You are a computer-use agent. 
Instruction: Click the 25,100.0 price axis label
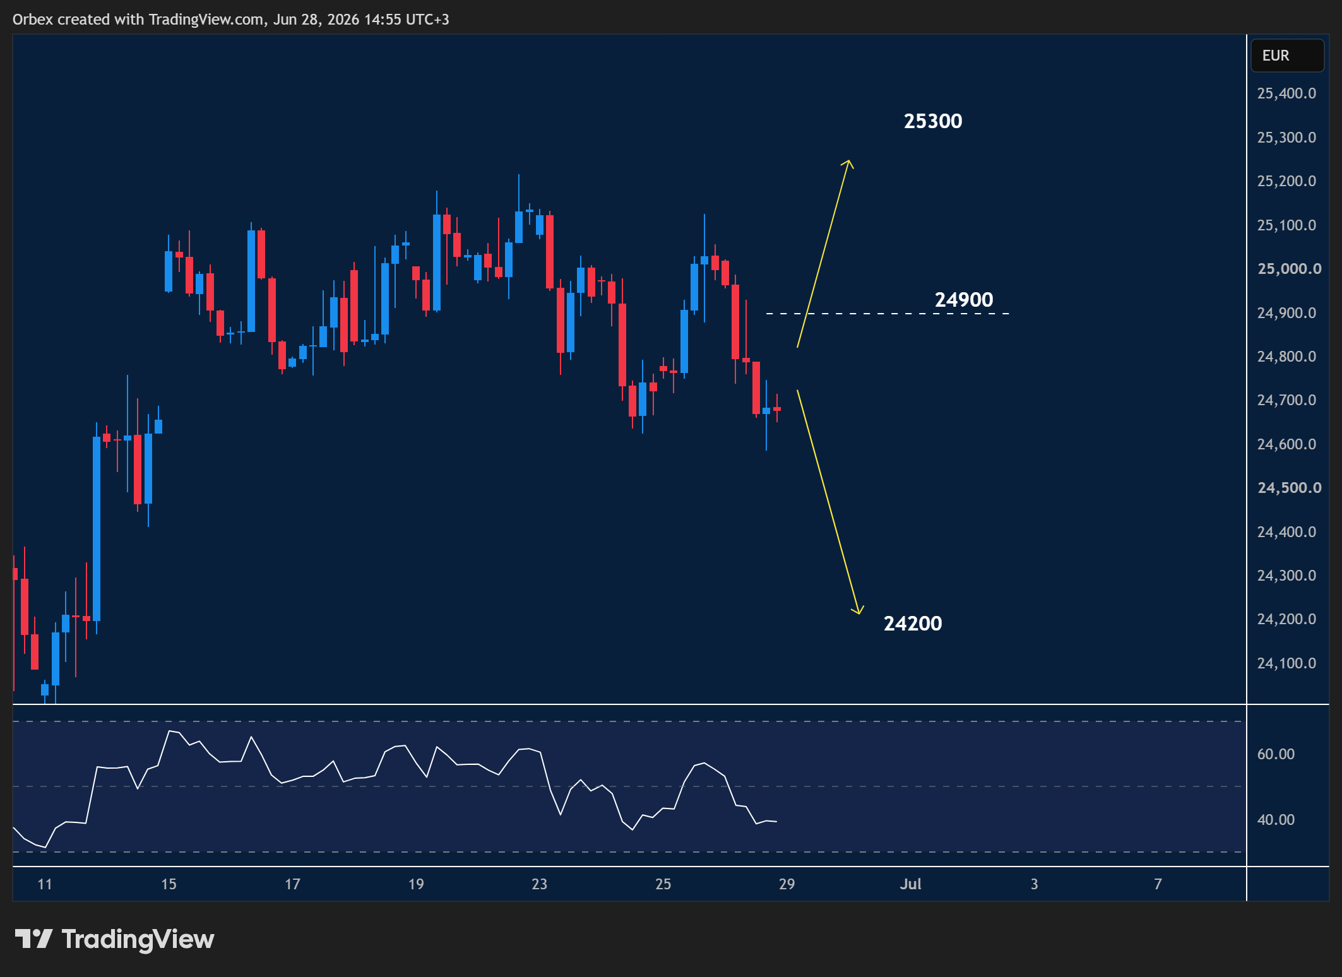coord(1286,225)
